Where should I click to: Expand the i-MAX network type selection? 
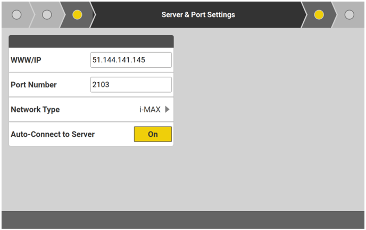150,110
